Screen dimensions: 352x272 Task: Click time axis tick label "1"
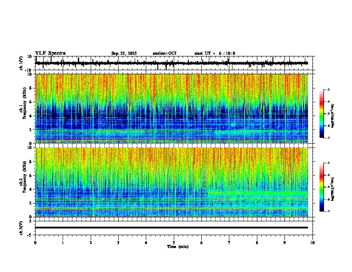[x=63, y=243]
